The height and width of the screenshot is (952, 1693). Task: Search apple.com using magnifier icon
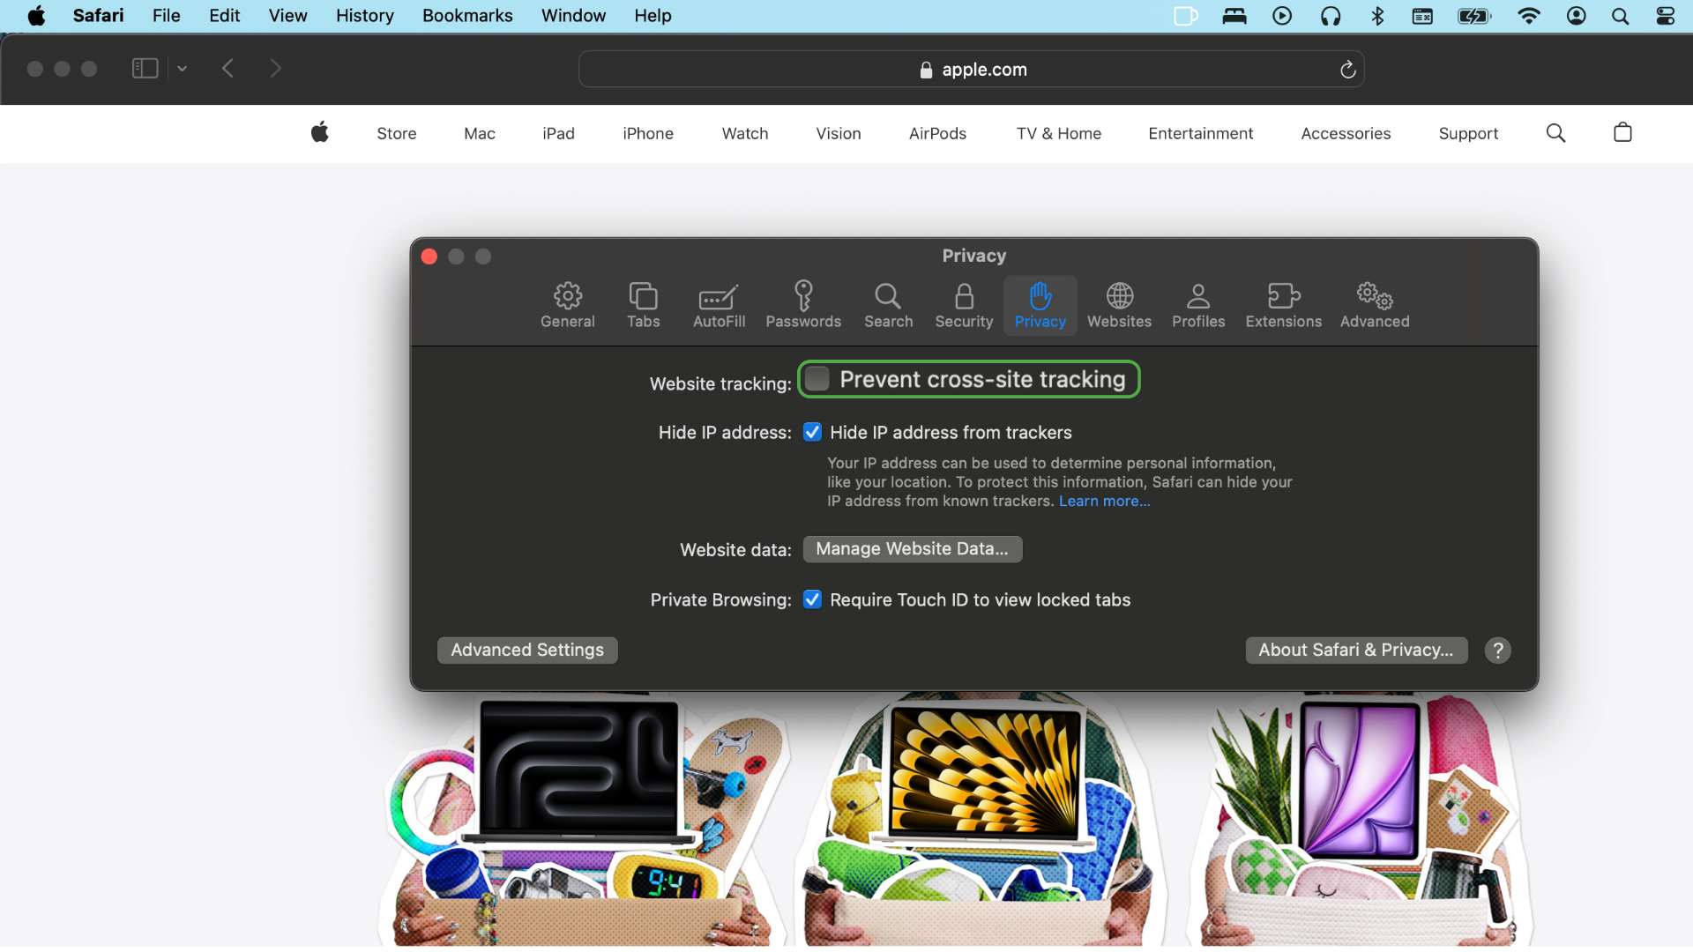click(x=1555, y=133)
